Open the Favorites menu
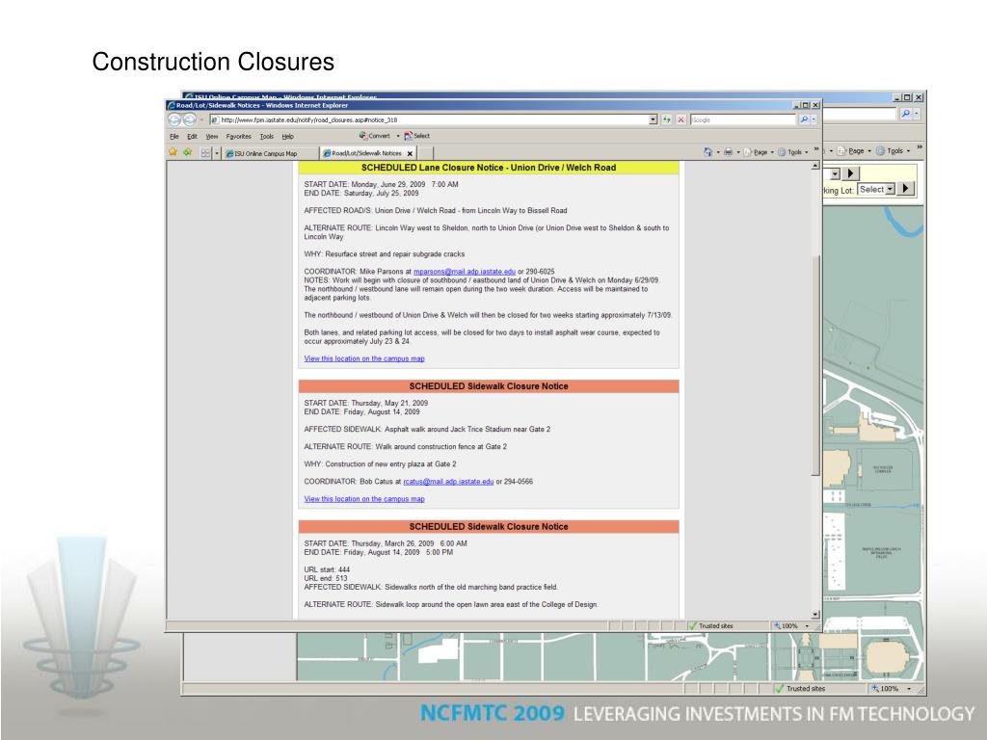This screenshot has width=987, height=740. coord(239,137)
